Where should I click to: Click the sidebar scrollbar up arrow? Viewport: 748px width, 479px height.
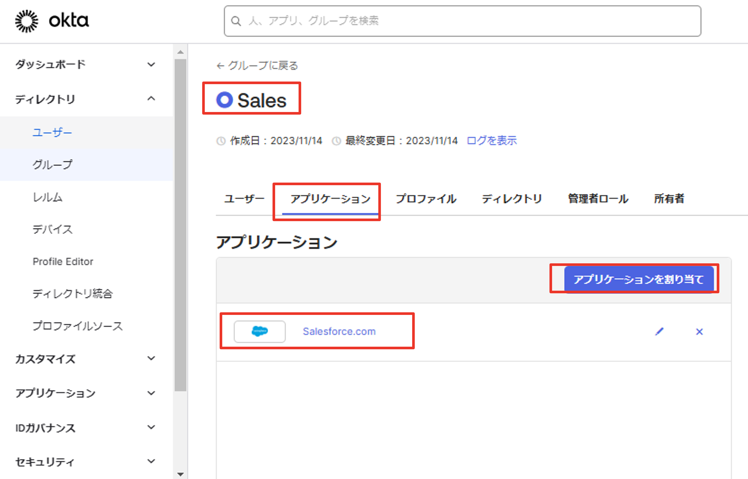tap(181, 52)
